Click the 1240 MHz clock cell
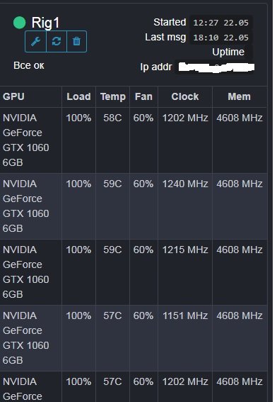Viewport: 277px width, 402px height. point(185,184)
